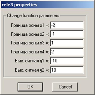Viewport: 95px width, 95px height.
Task: Activate the Вых. сигнал y1 input field
Action: pyautogui.click(x=67, y=61)
